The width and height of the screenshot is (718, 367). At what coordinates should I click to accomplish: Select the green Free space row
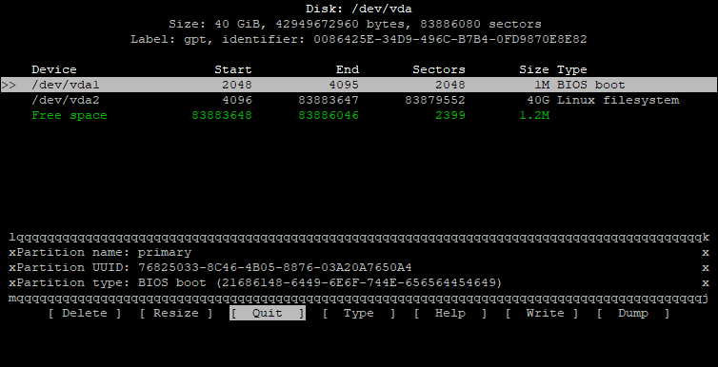359,115
